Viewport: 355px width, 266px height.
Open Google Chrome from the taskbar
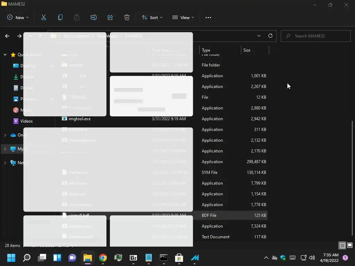point(103,257)
